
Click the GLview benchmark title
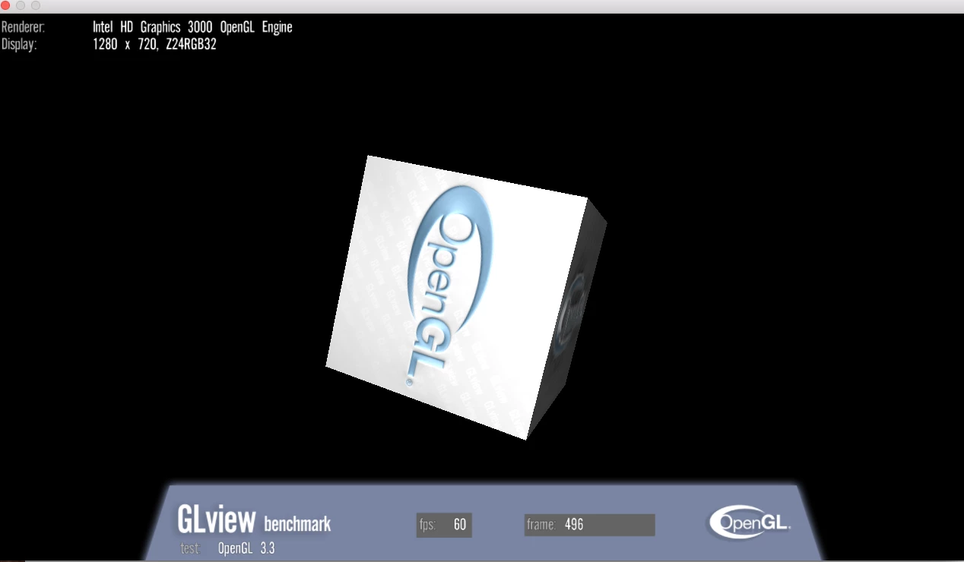pos(254,519)
